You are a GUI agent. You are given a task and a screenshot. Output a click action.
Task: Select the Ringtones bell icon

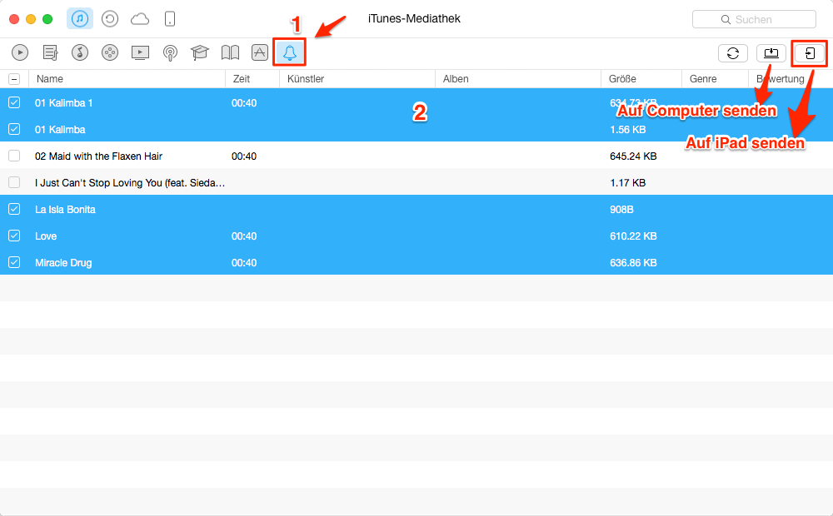(290, 52)
